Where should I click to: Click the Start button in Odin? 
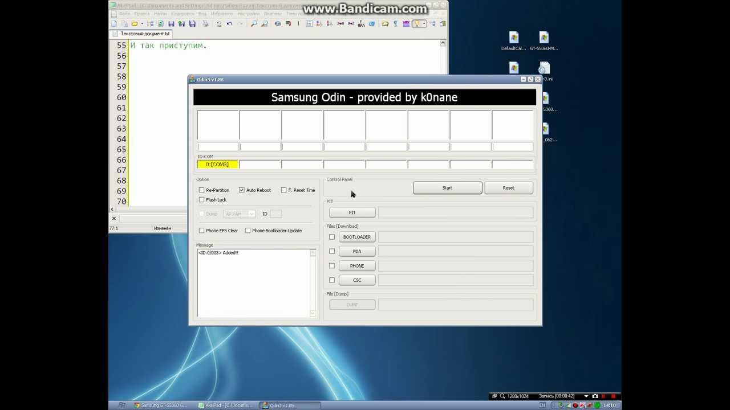[447, 188]
